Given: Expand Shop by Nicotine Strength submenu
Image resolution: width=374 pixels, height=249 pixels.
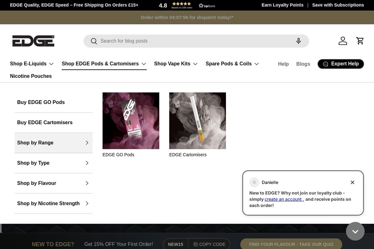Looking at the screenshot, I should pos(54,204).
